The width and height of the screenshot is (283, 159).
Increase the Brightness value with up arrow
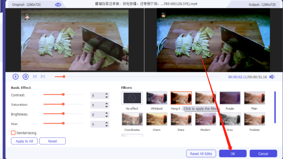pyautogui.click(x=107, y=113)
